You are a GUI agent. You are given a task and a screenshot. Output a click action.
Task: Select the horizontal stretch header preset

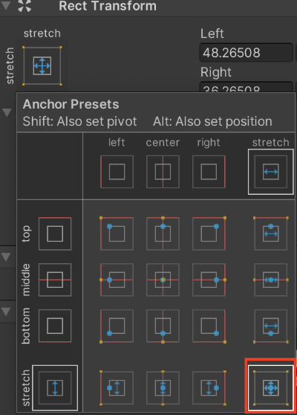coord(270,172)
